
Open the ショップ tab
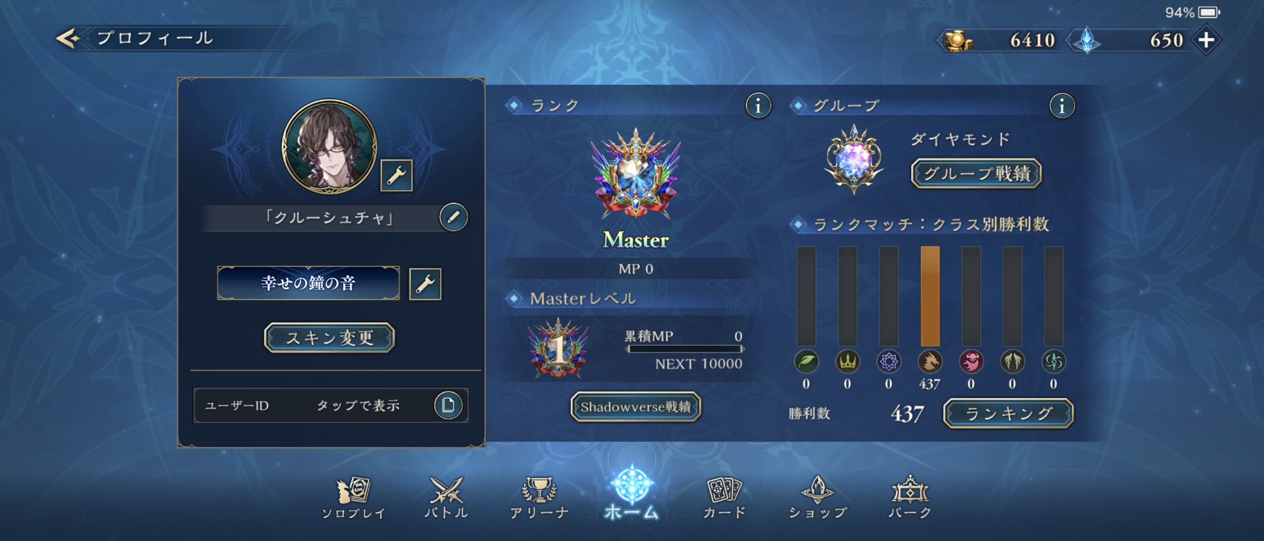[x=818, y=498]
